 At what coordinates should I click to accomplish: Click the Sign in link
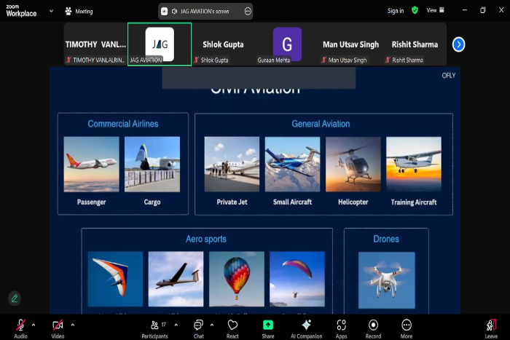(396, 11)
